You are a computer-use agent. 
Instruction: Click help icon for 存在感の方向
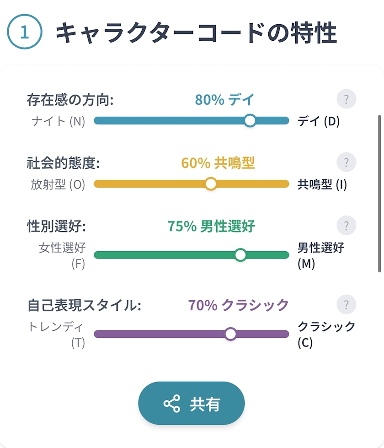(x=346, y=99)
